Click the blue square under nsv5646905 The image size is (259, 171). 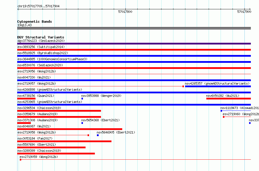tap(98, 135)
